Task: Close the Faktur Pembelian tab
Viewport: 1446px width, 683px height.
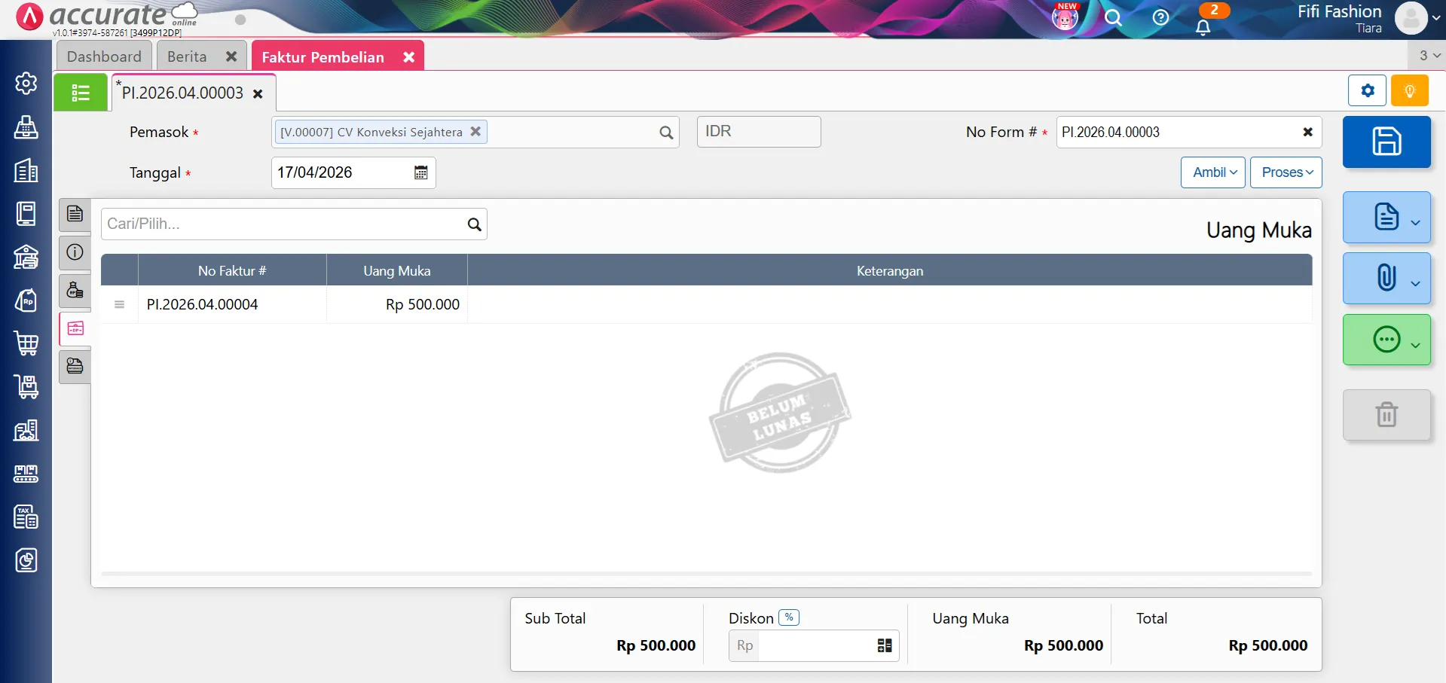Action: 408,57
